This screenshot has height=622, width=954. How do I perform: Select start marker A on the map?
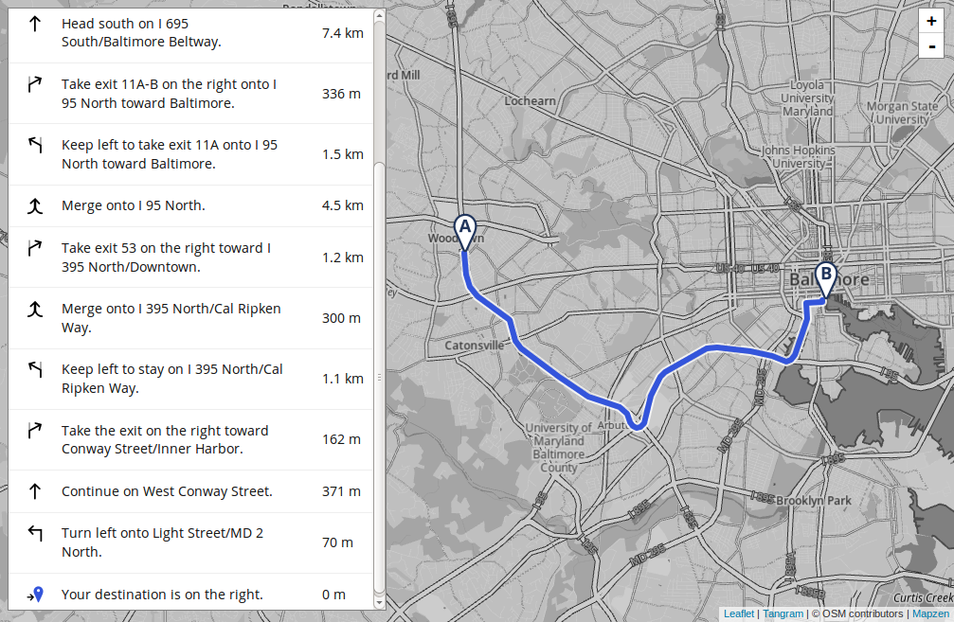point(465,232)
